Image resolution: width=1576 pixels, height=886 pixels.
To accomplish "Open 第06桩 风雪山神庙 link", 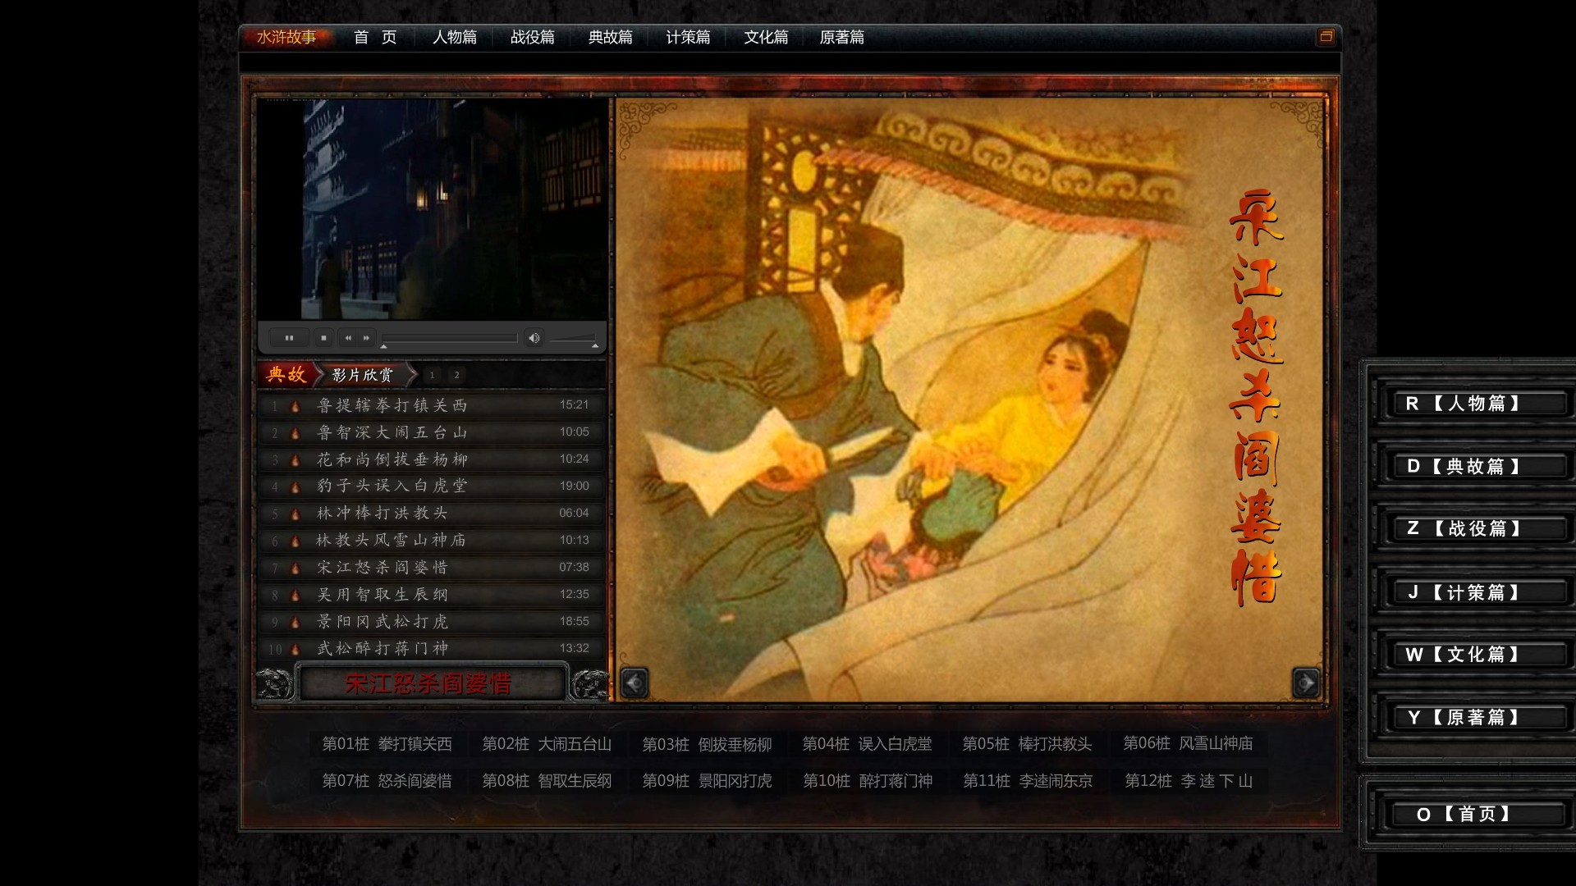I will point(1188,743).
